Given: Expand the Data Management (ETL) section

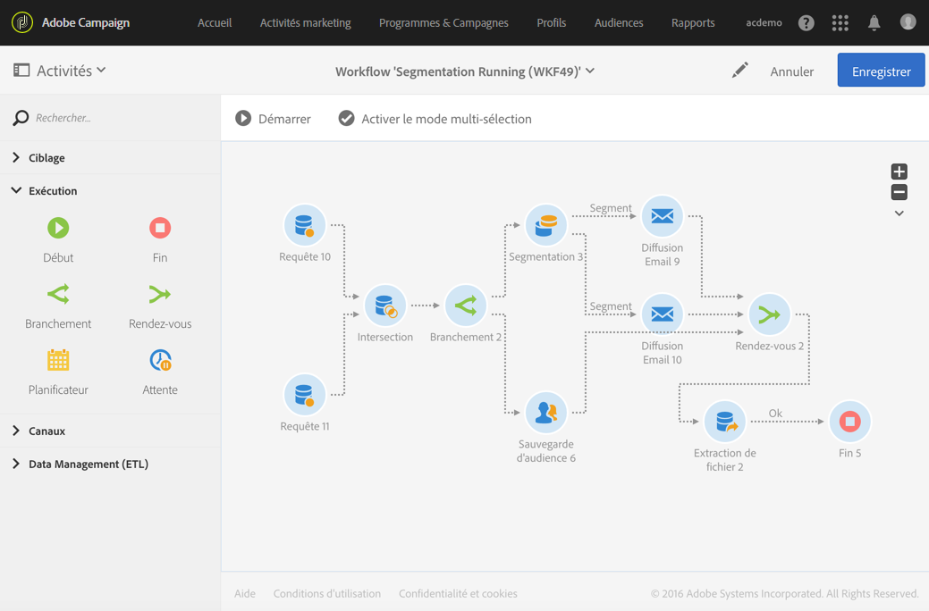Looking at the screenshot, I should point(88,465).
